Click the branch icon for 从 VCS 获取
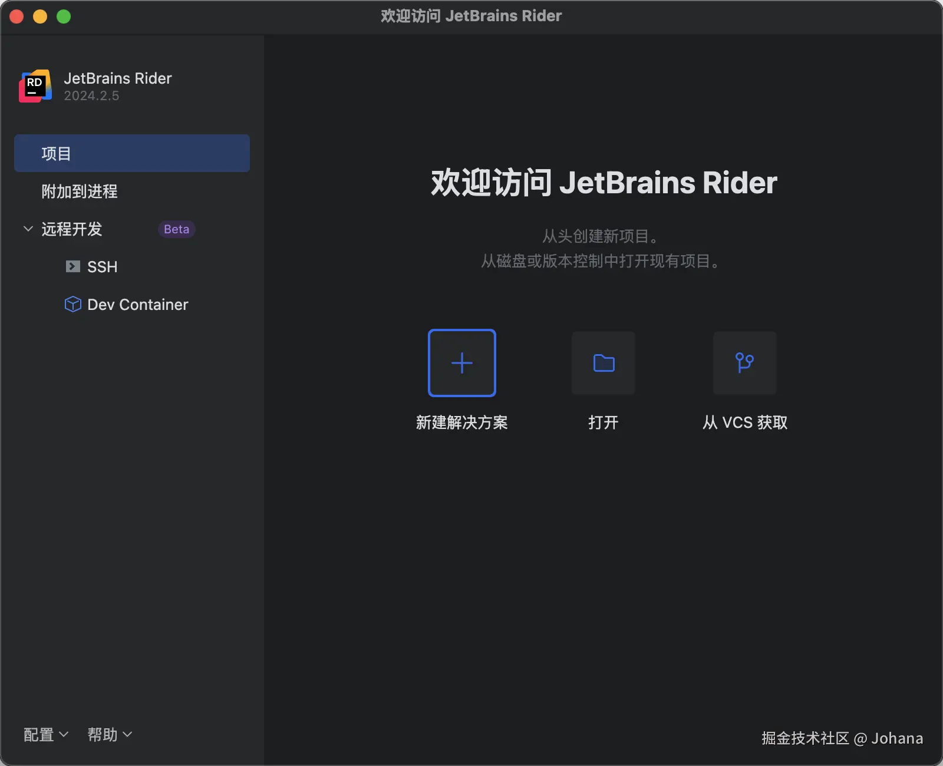Viewport: 943px width, 766px height. 745,363
